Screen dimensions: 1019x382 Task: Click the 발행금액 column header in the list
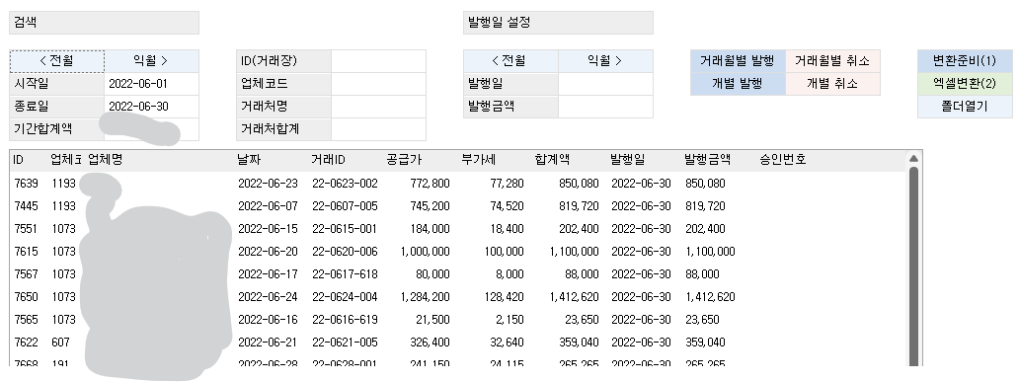pyautogui.click(x=708, y=160)
